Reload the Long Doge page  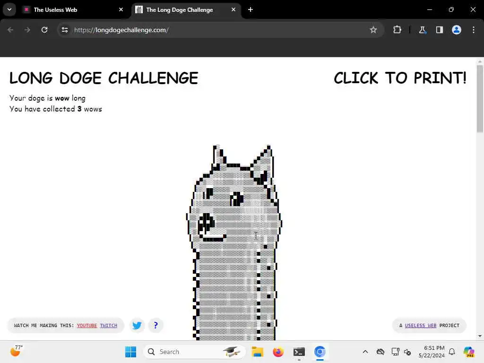coord(44,30)
